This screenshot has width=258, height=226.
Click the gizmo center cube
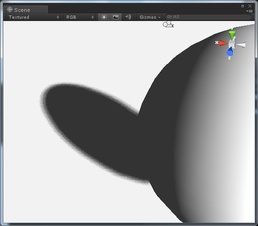click(x=232, y=44)
